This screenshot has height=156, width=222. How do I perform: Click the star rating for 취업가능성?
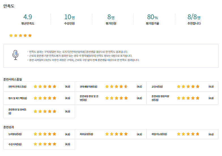coord(188,134)
